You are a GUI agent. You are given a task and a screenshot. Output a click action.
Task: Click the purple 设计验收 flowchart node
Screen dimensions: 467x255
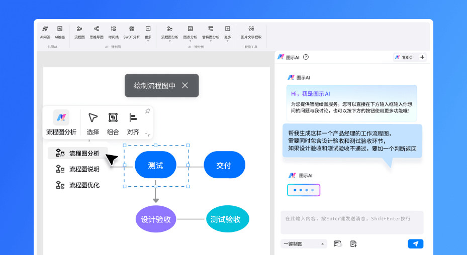click(x=156, y=219)
